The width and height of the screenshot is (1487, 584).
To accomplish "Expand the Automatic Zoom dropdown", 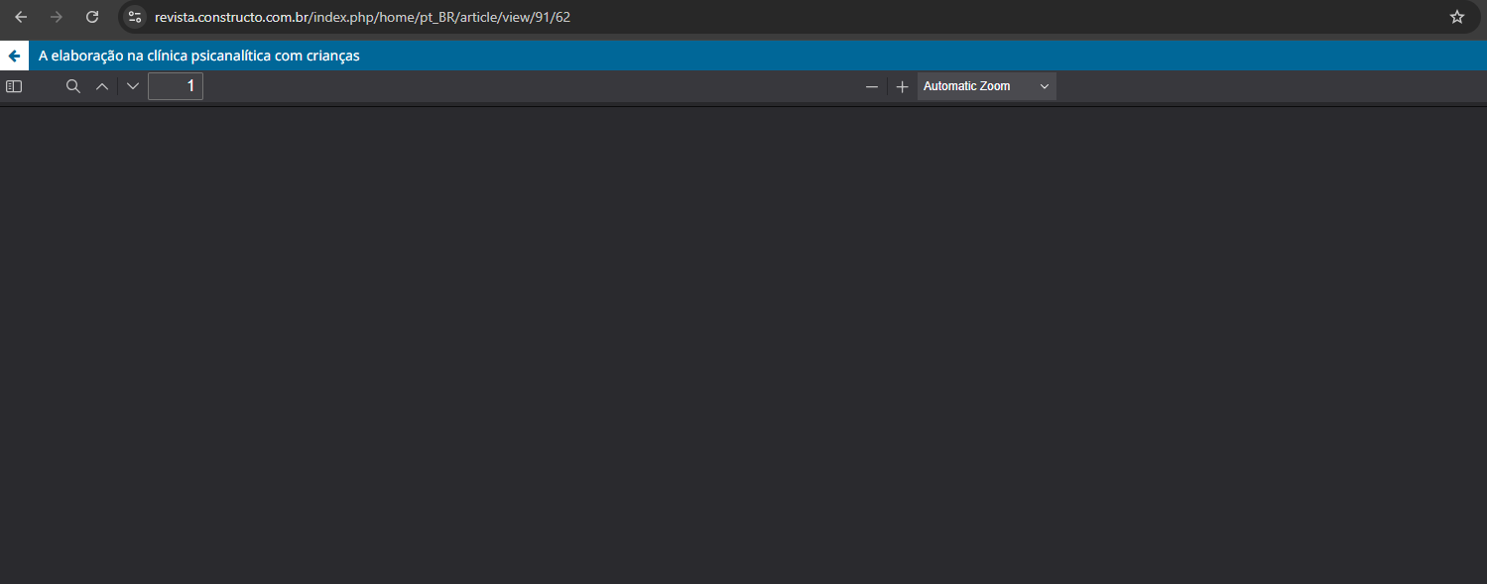I will [986, 86].
